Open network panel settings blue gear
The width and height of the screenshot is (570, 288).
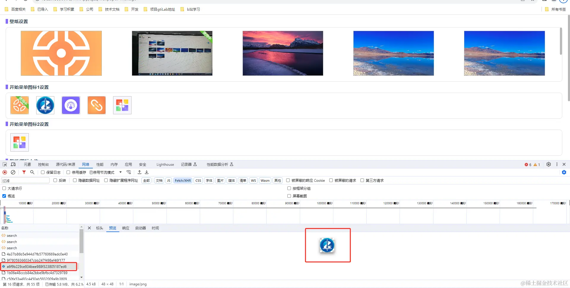click(564, 172)
